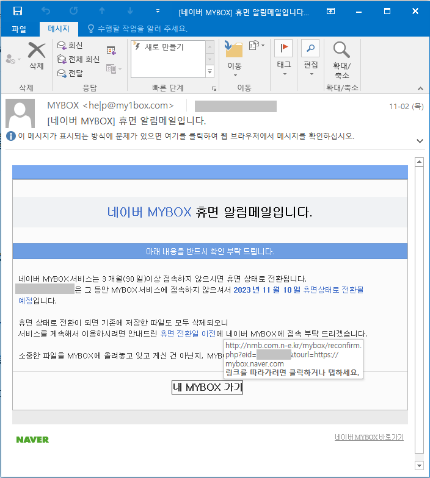Viewport: 430px width, 478px height.
Task: Click the 내 MYBOX 가기 button
Action: (x=208, y=388)
